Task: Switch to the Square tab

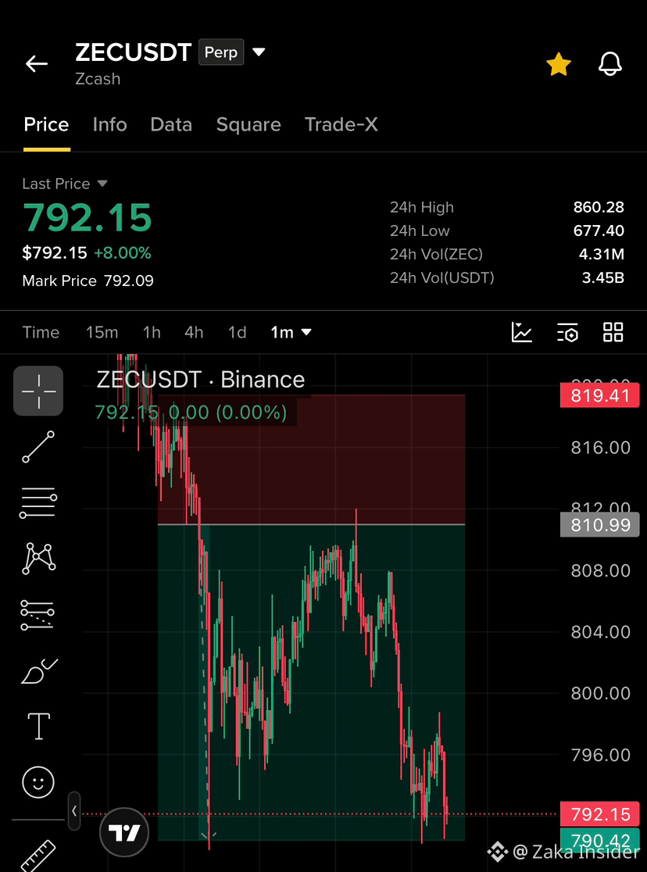Action: [248, 124]
